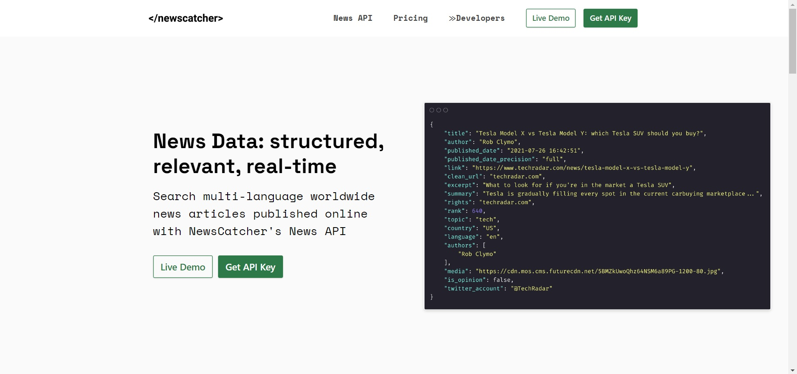
Task: Go to the Pricing page
Action: 410,18
